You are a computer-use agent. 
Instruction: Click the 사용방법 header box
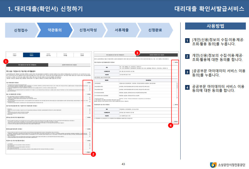click(215, 26)
